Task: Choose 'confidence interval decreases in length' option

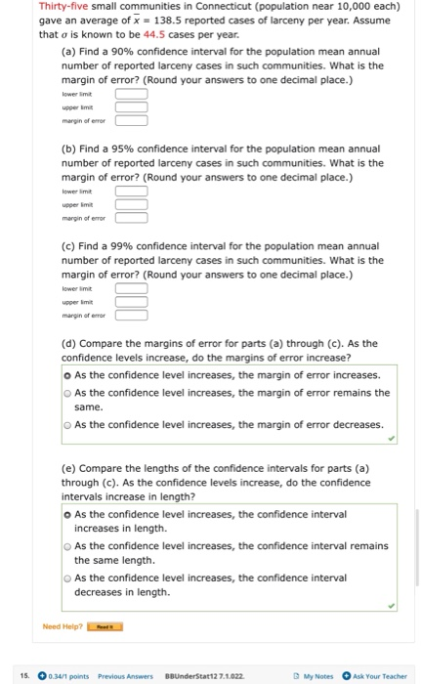Action: pyautogui.click(x=67, y=578)
